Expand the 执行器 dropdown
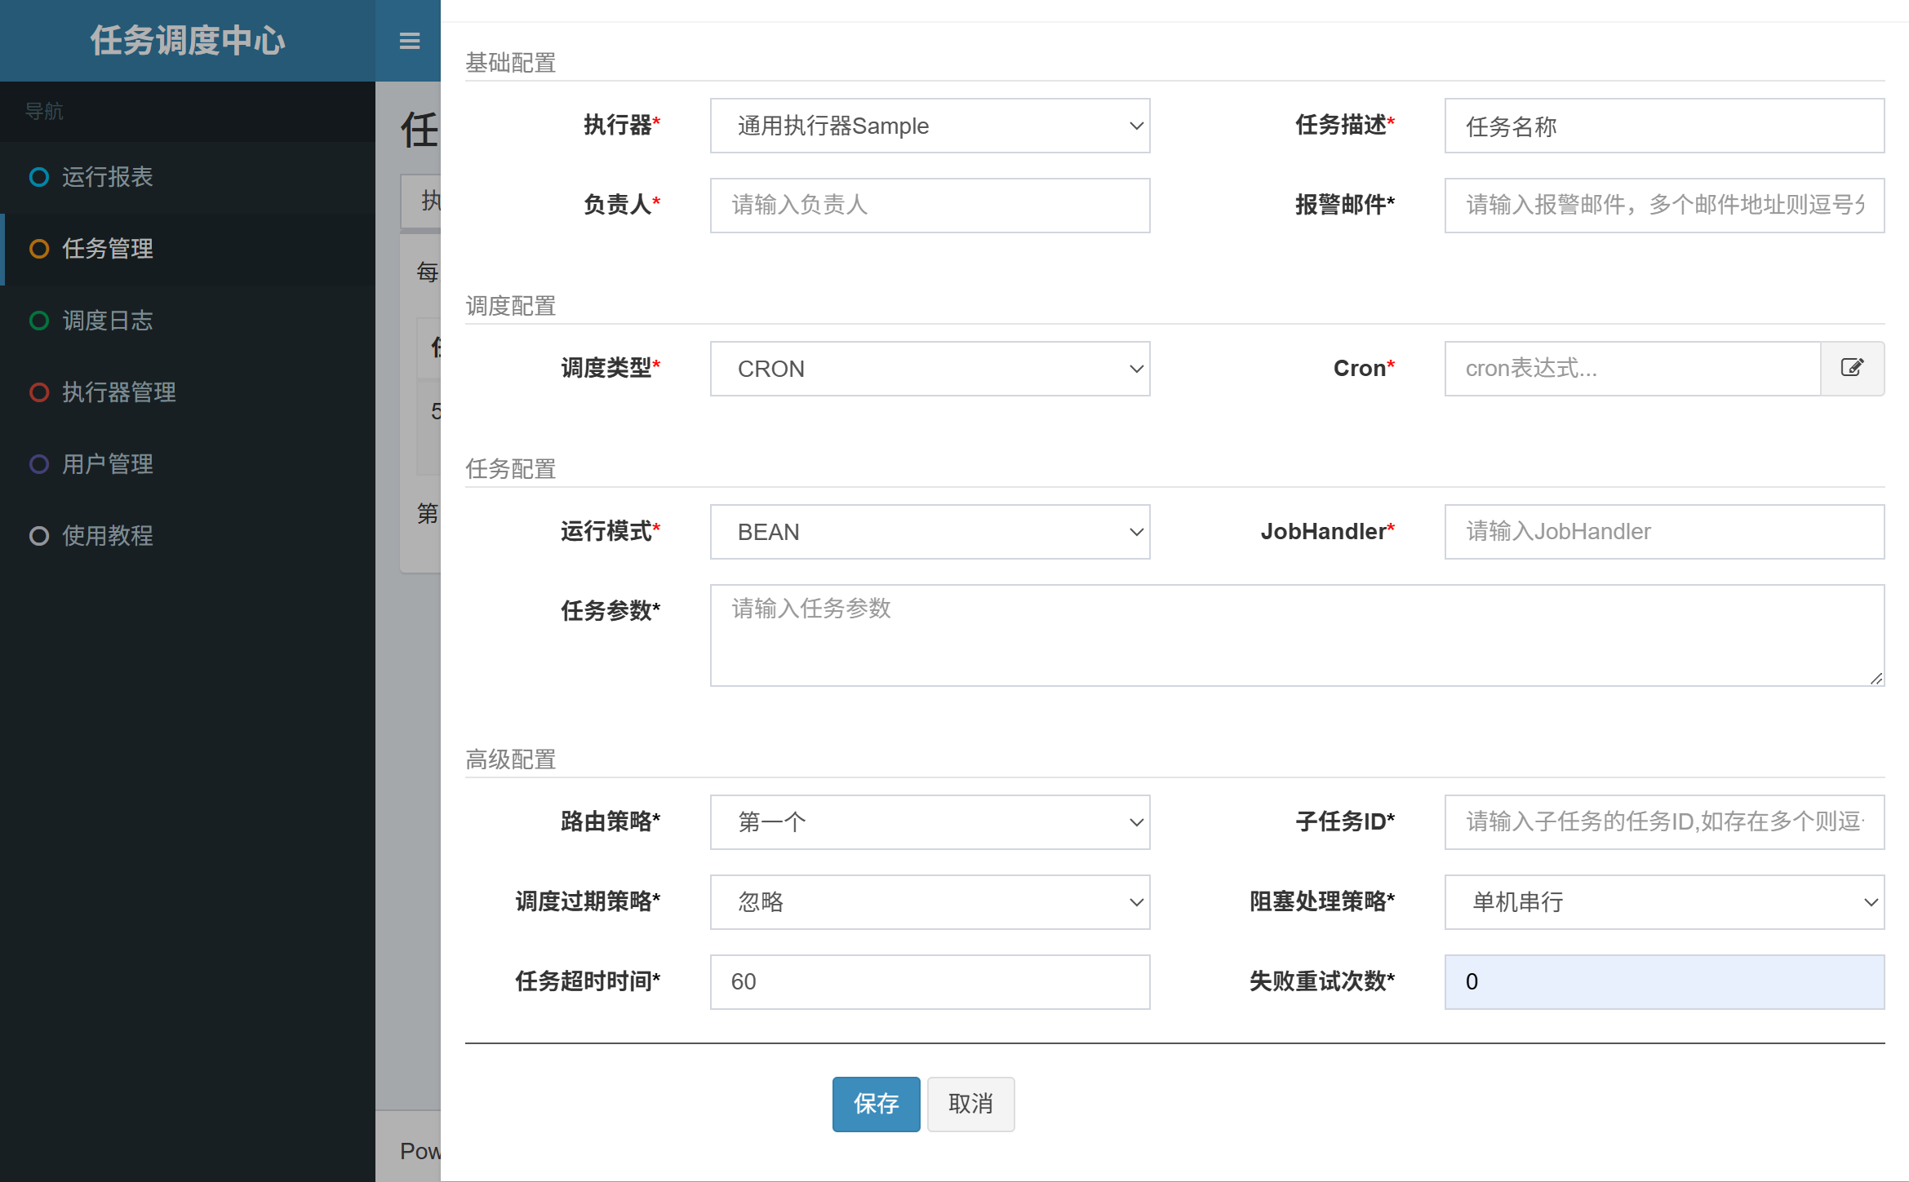1909x1182 pixels. (930, 126)
